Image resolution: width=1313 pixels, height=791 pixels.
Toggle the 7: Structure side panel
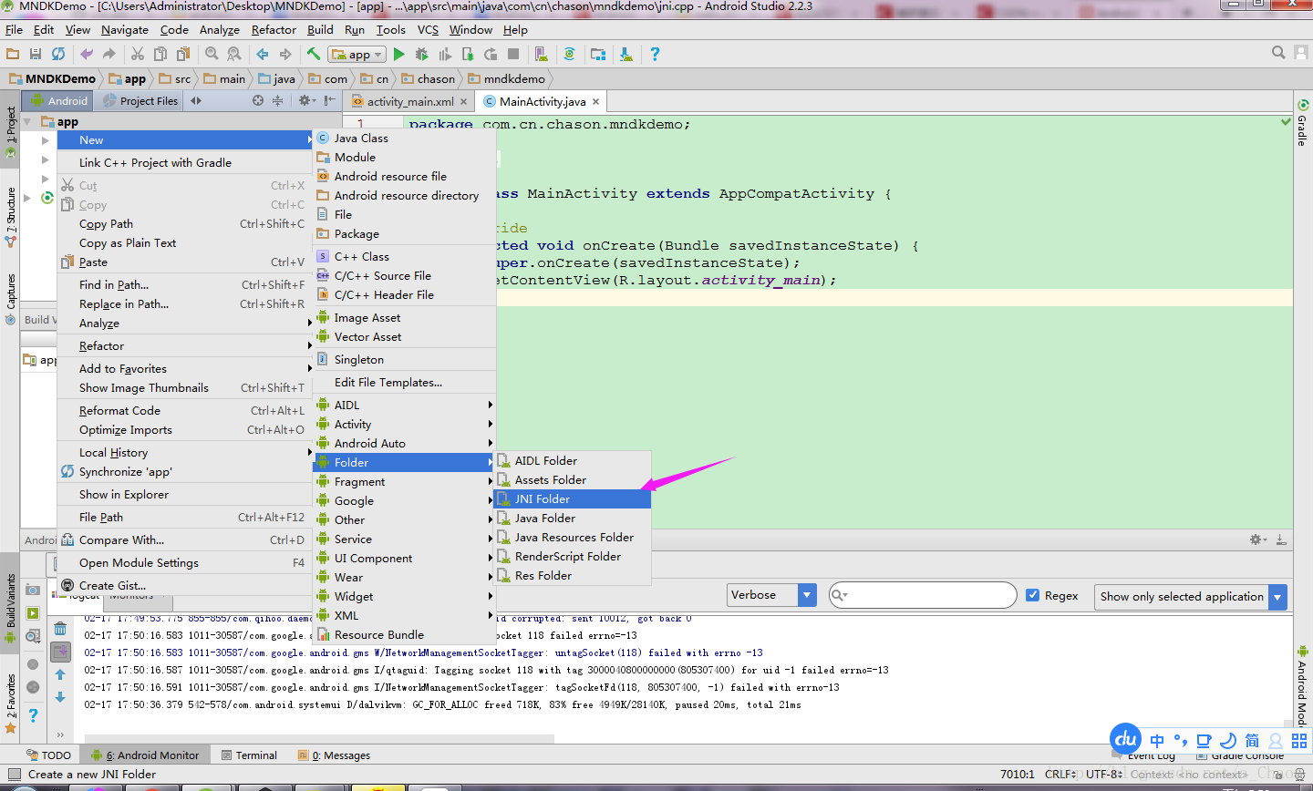click(11, 218)
